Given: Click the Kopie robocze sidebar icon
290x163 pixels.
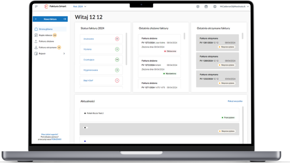Looking at the screenshot, I should (x=36, y=35).
